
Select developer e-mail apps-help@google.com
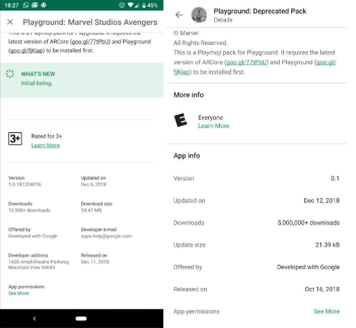click(x=106, y=236)
